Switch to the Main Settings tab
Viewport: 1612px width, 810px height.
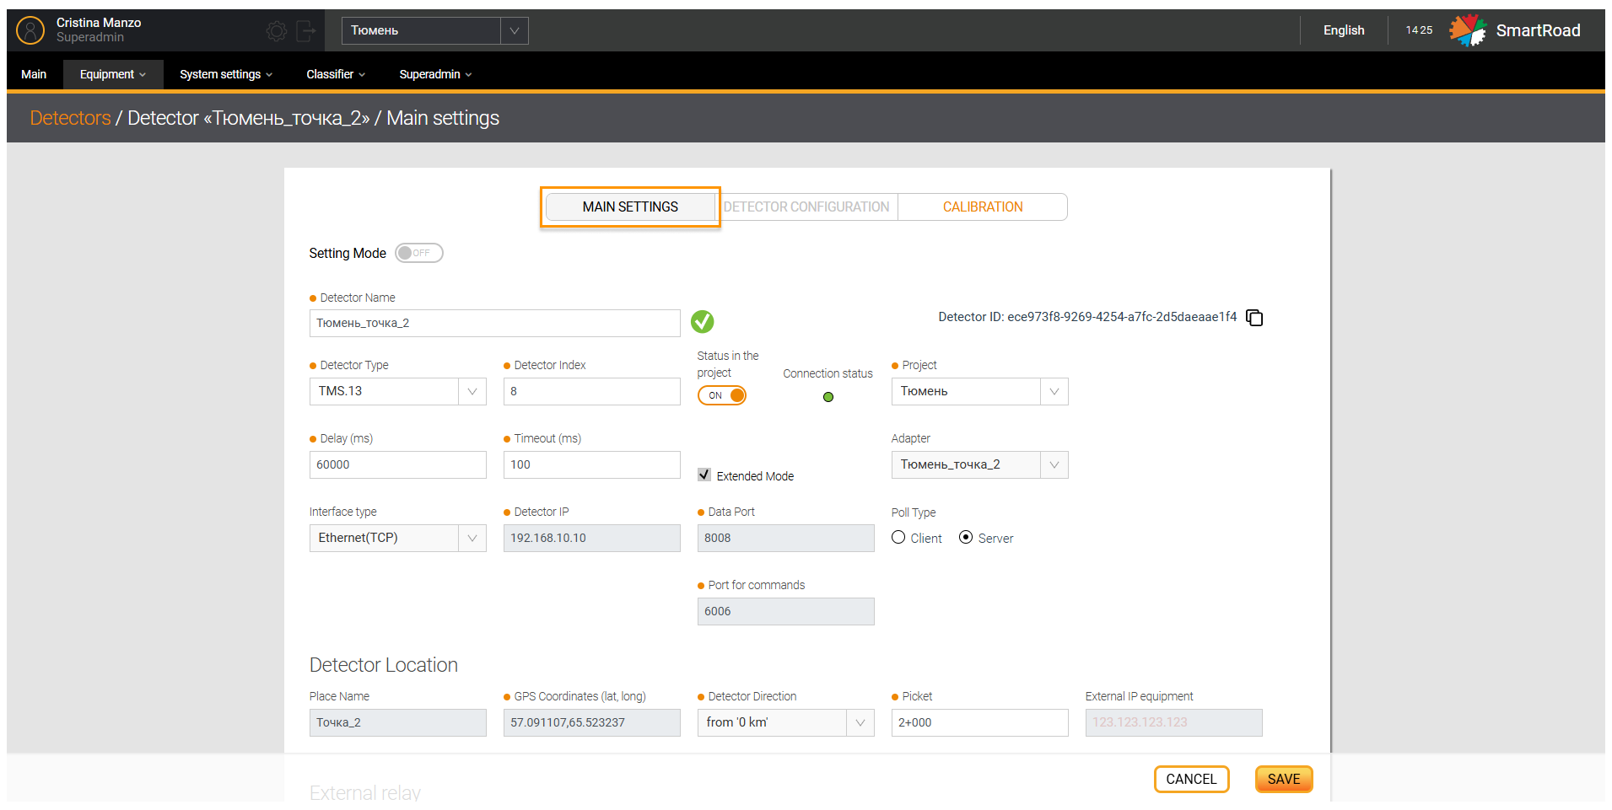(630, 207)
